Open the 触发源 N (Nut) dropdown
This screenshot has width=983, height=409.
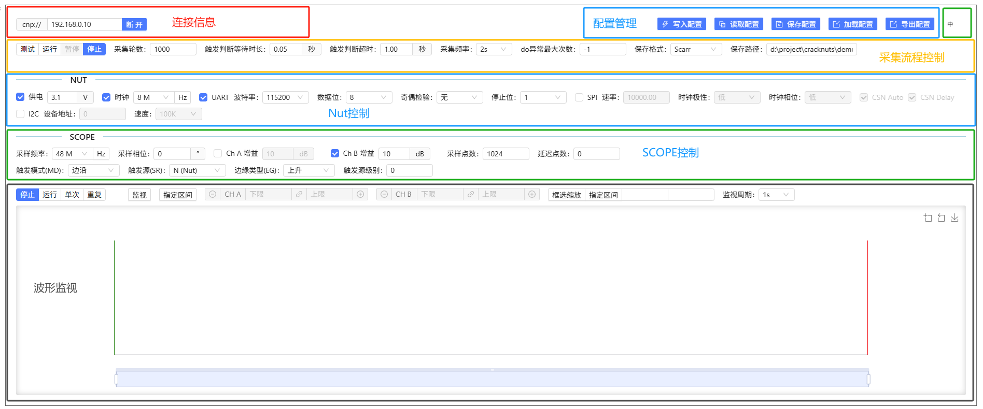pos(198,170)
